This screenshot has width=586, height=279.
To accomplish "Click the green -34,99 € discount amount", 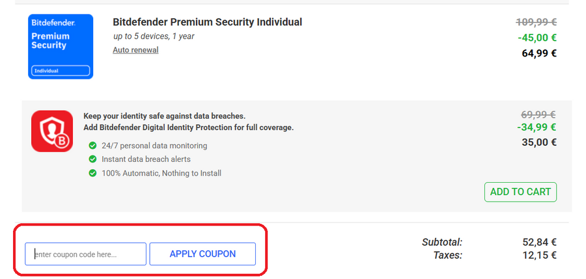I will click(x=537, y=127).
